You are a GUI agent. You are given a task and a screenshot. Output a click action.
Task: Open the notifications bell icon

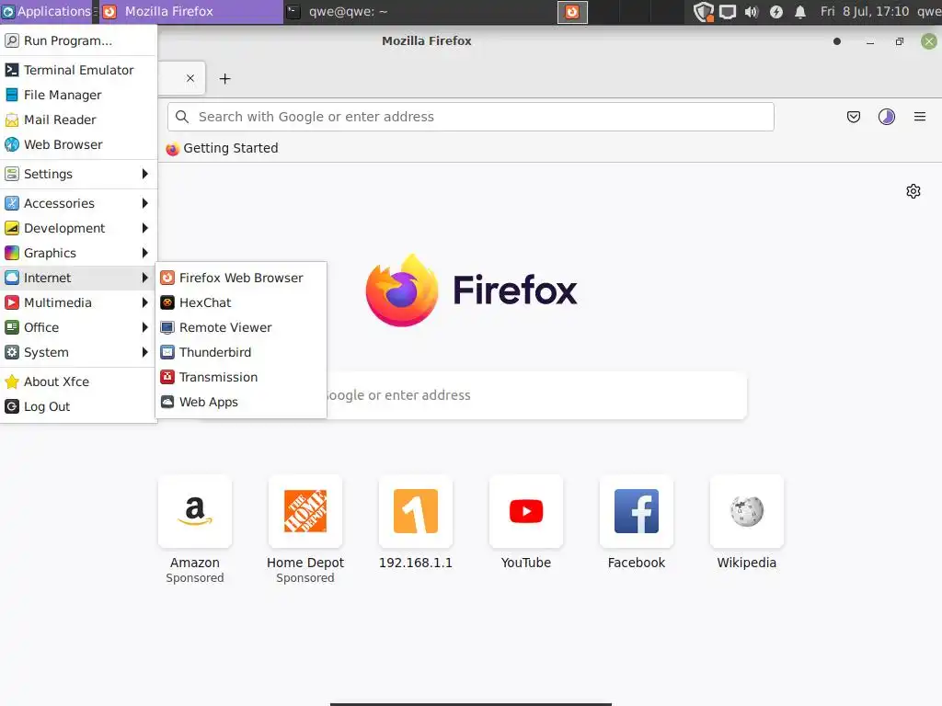point(800,12)
